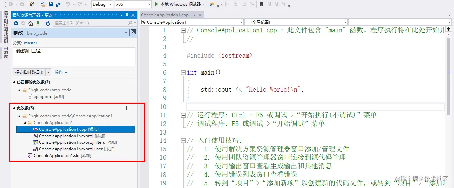Toggle auto-hide pin on Team Explorer panel
This screenshot has width=454, height=188.
coord(127,15)
